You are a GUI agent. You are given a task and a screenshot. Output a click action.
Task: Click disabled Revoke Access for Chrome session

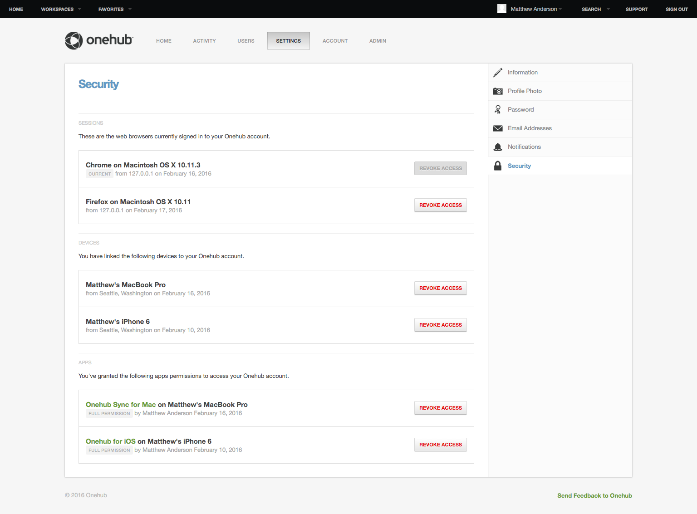point(441,168)
